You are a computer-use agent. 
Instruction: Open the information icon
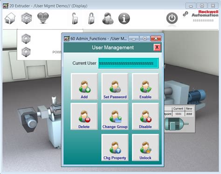[124, 19]
